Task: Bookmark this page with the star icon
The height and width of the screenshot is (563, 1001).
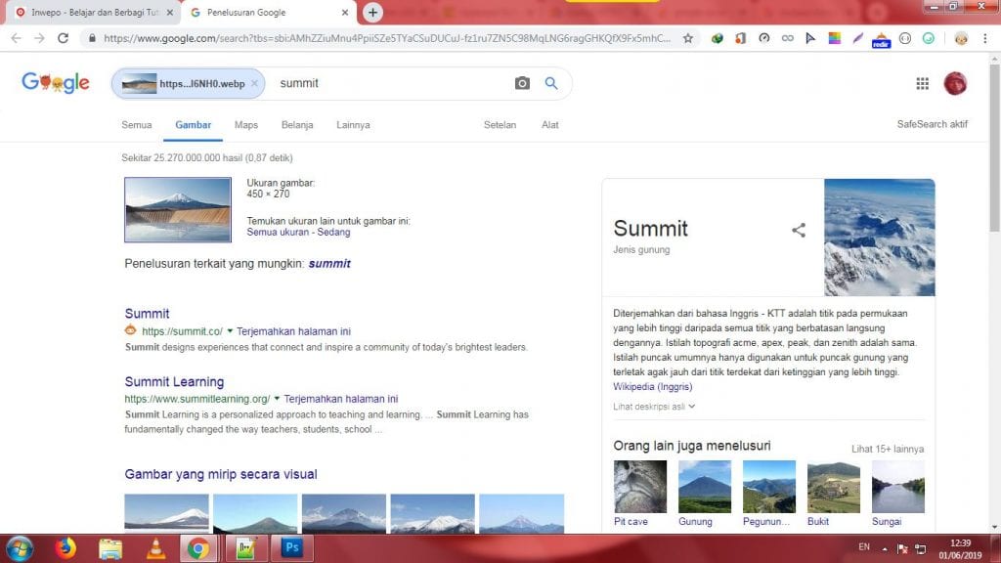Action: (687, 38)
